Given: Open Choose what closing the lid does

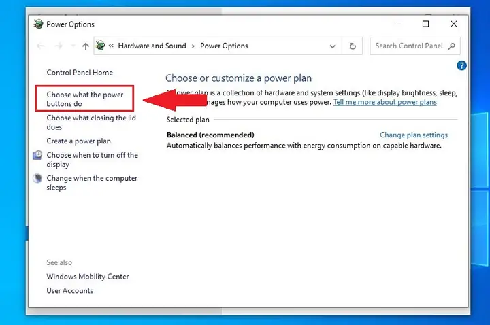Looking at the screenshot, I should tap(91, 122).
